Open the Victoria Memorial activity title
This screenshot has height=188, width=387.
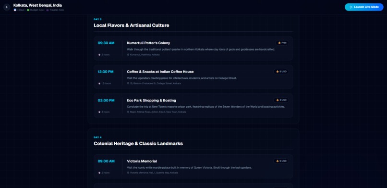[x=142, y=162]
